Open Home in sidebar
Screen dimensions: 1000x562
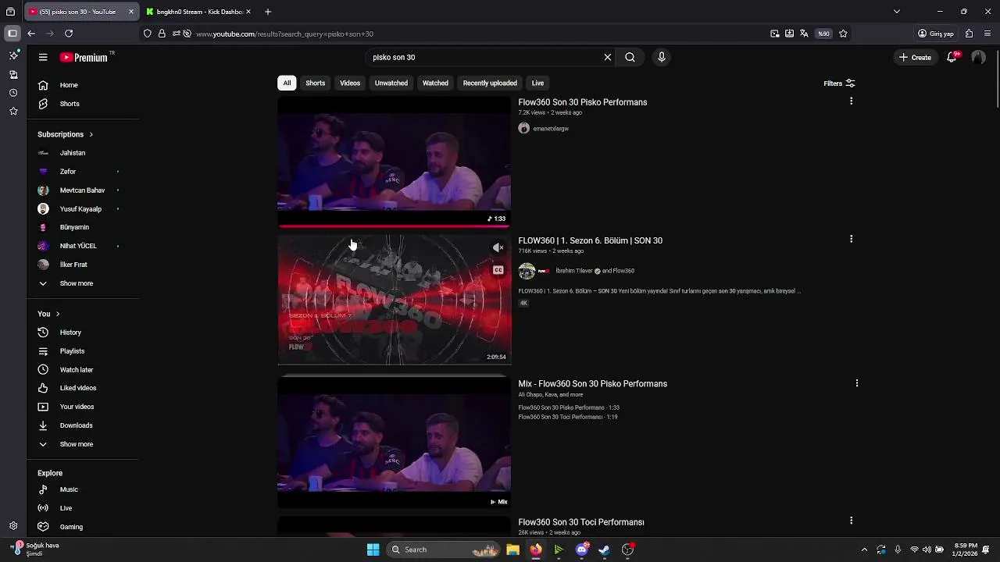(69, 85)
